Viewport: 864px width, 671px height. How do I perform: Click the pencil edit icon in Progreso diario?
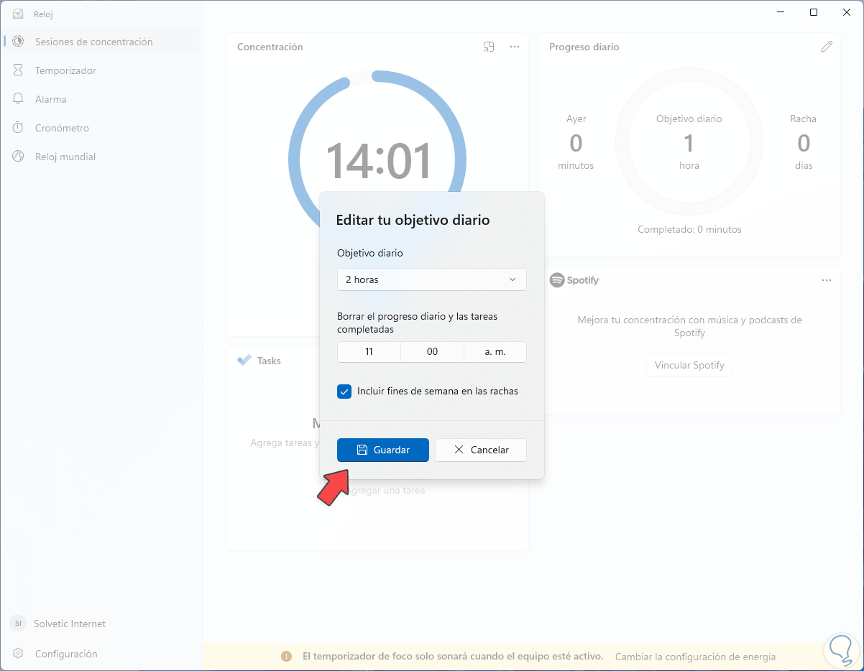coord(827,47)
